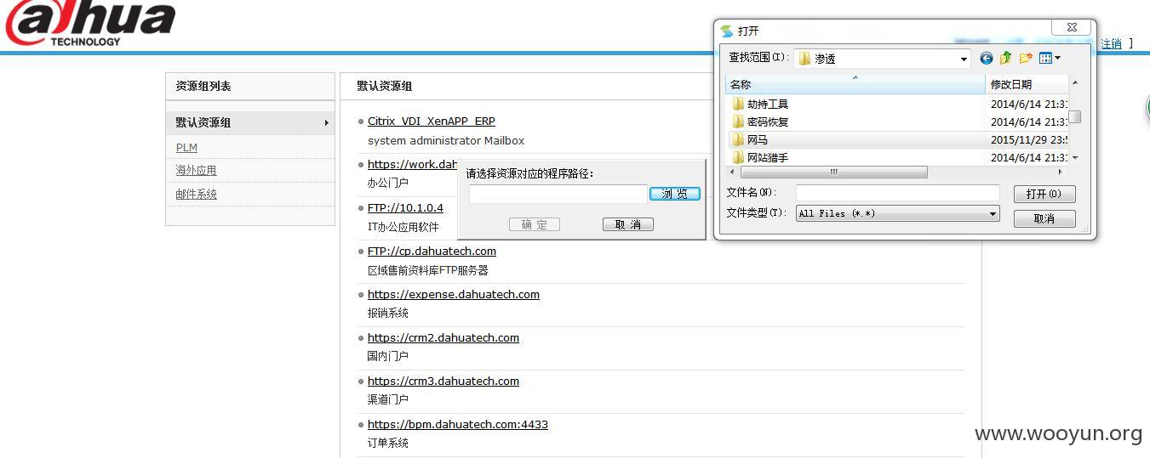The width and height of the screenshot is (1150, 458).
Task: Click the file list vertical scrollbar thumb
Action: click(x=1075, y=117)
